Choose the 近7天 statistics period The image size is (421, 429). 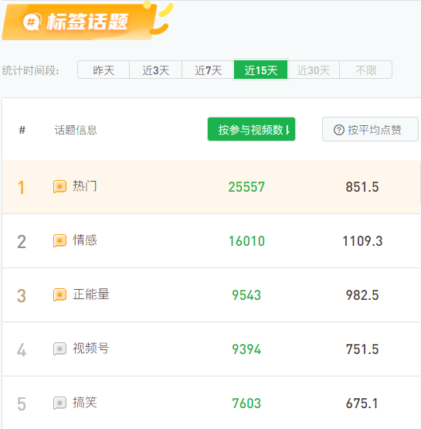pos(208,70)
